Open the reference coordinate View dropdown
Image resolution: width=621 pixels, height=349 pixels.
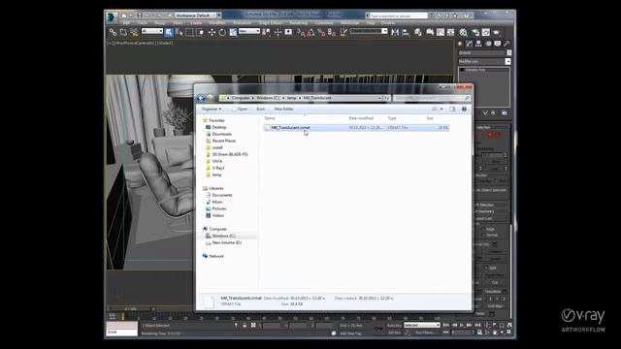tap(249, 31)
